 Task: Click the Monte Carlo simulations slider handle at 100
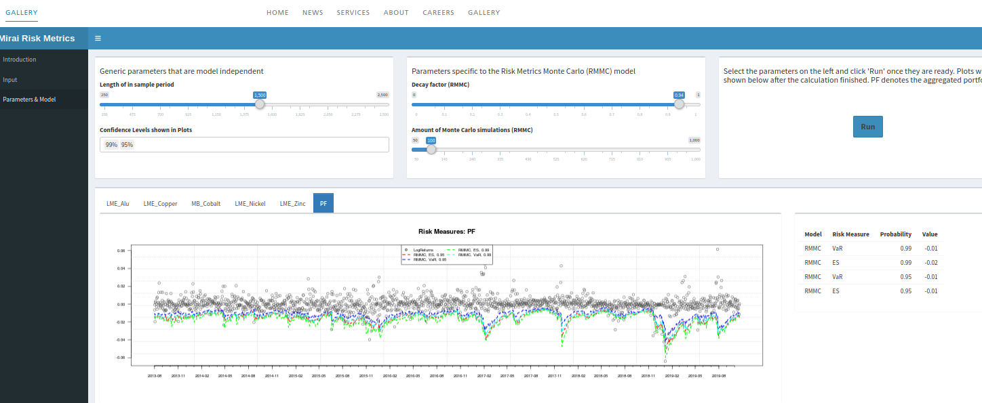(431, 149)
